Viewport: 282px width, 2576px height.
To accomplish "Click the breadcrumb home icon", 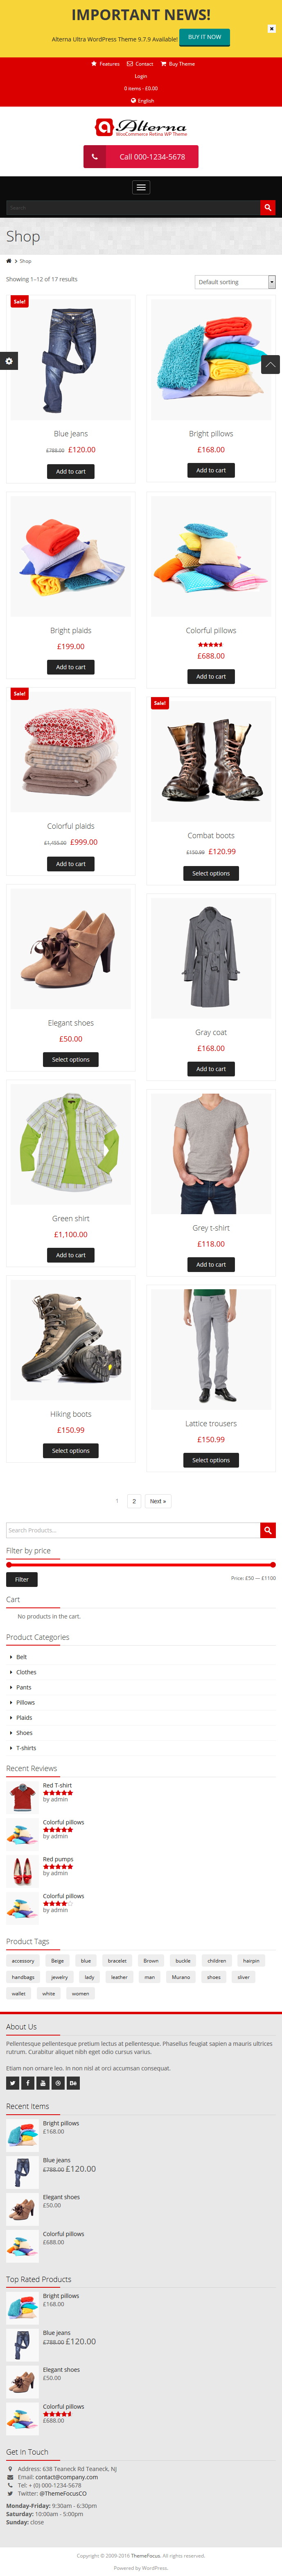I will 9,261.
